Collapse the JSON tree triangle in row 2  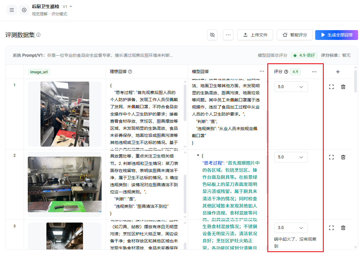click(198, 155)
